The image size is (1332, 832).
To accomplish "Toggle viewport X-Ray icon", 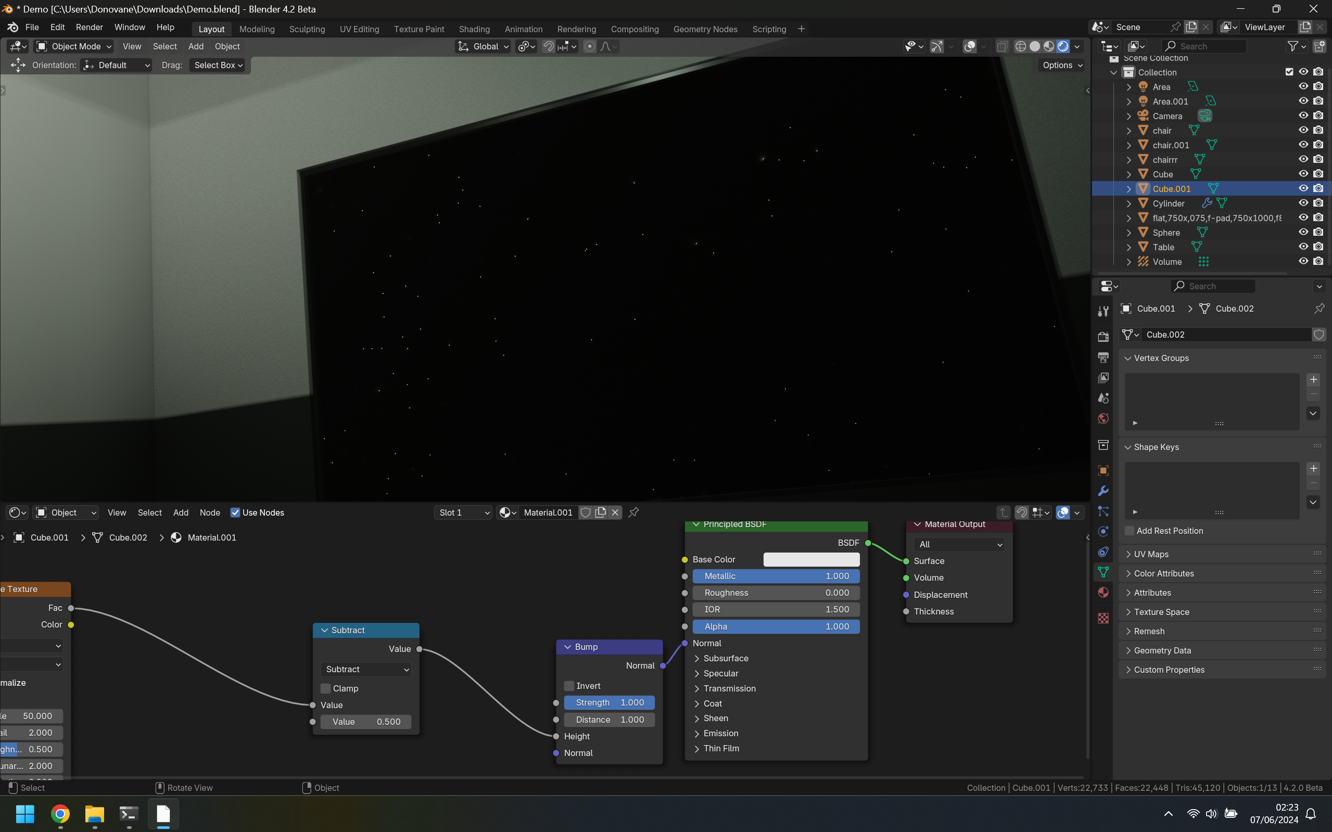I will (1002, 46).
